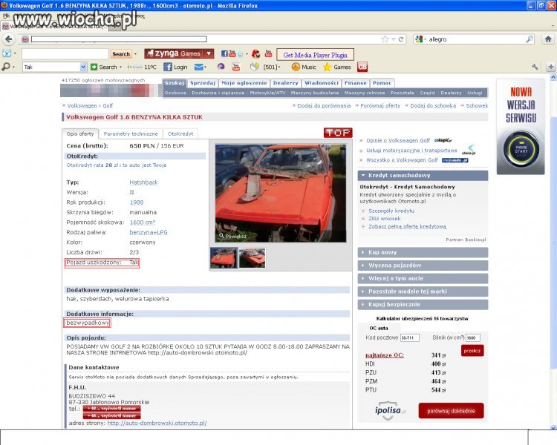Open YouTube icon in the lower toolbar

coord(236,67)
